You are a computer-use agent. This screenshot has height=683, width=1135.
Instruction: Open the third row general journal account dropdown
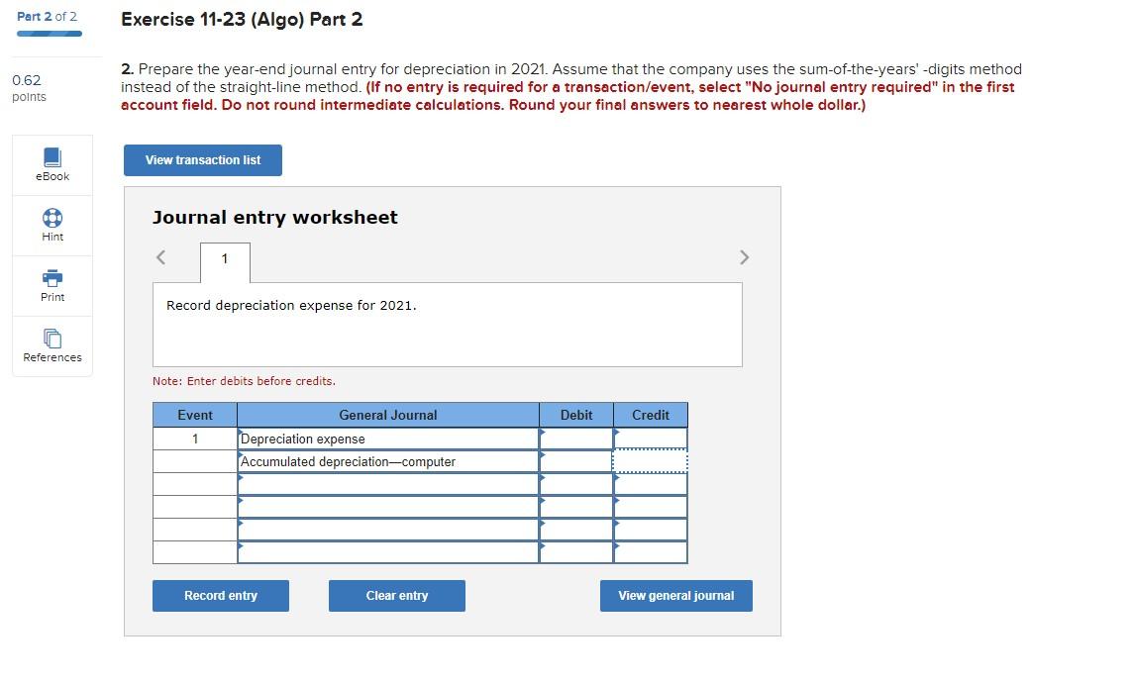[x=388, y=484]
